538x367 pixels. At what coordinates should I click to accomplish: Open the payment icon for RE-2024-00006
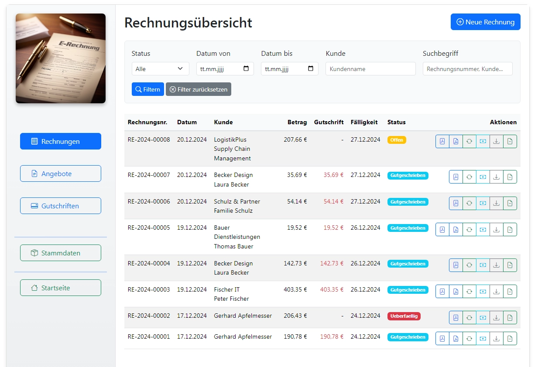coord(483,203)
